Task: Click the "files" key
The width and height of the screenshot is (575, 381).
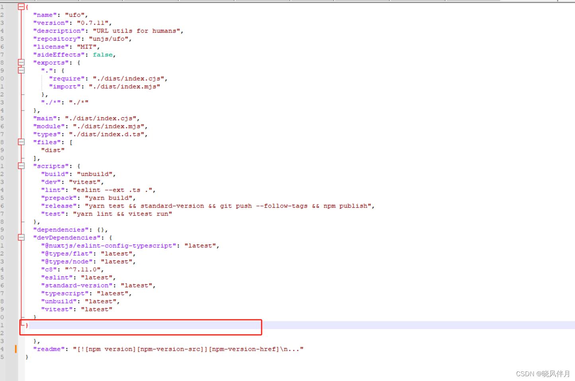Action: [x=47, y=142]
